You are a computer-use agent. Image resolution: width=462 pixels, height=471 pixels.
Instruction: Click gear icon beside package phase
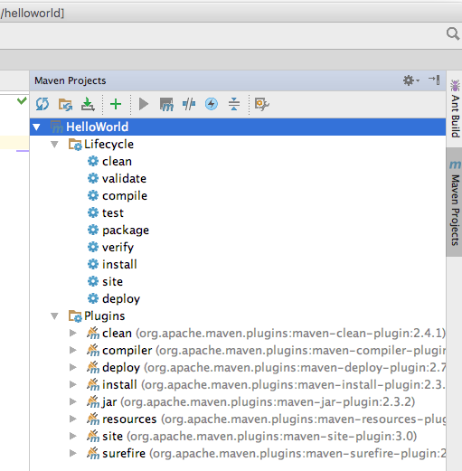click(93, 230)
